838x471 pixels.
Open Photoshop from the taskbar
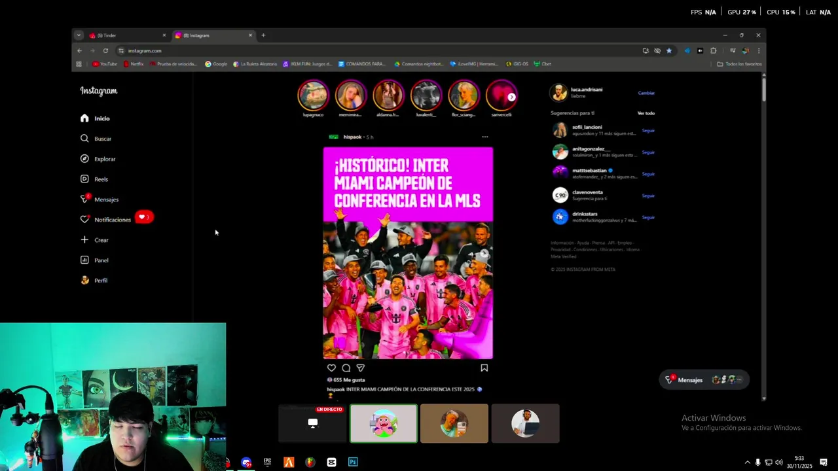pyautogui.click(x=353, y=462)
